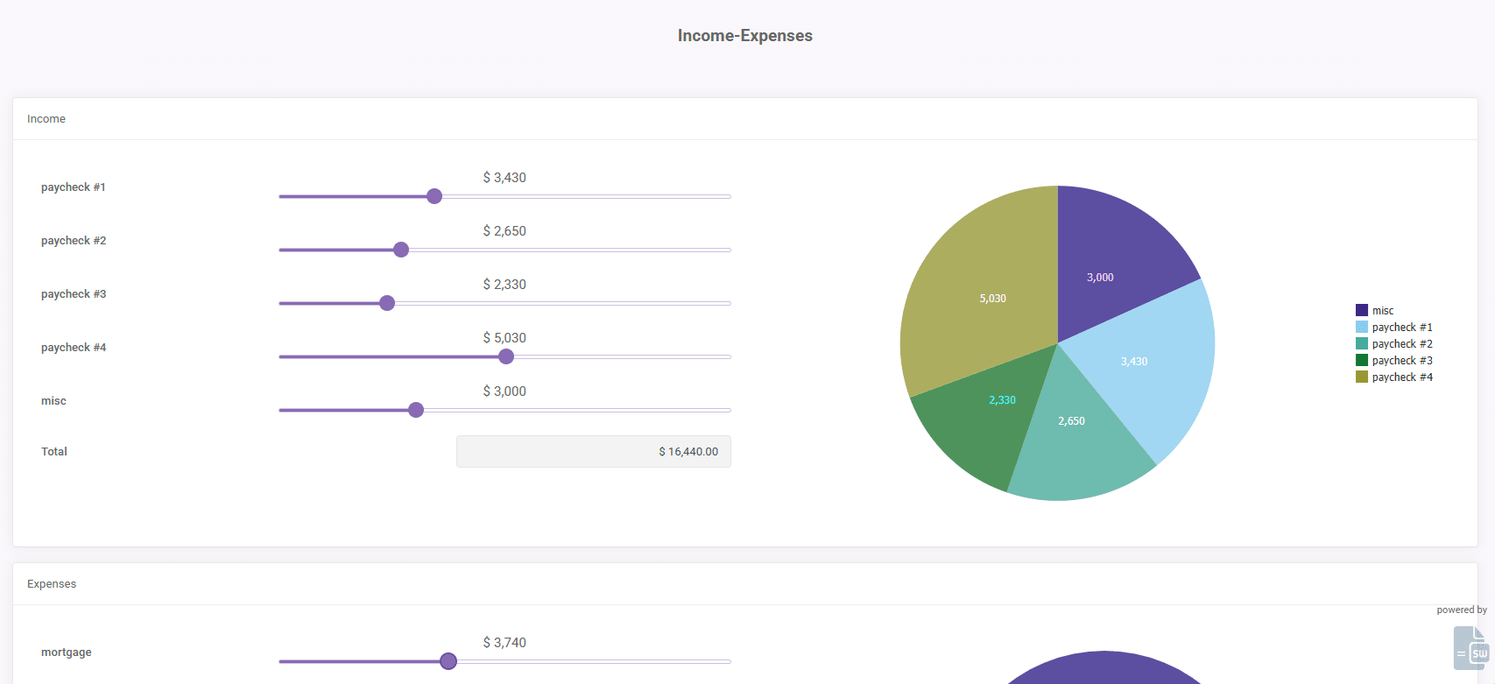Click the $ 2,650 value
1495x684 pixels.
pyautogui.click(x=504, y=231)
